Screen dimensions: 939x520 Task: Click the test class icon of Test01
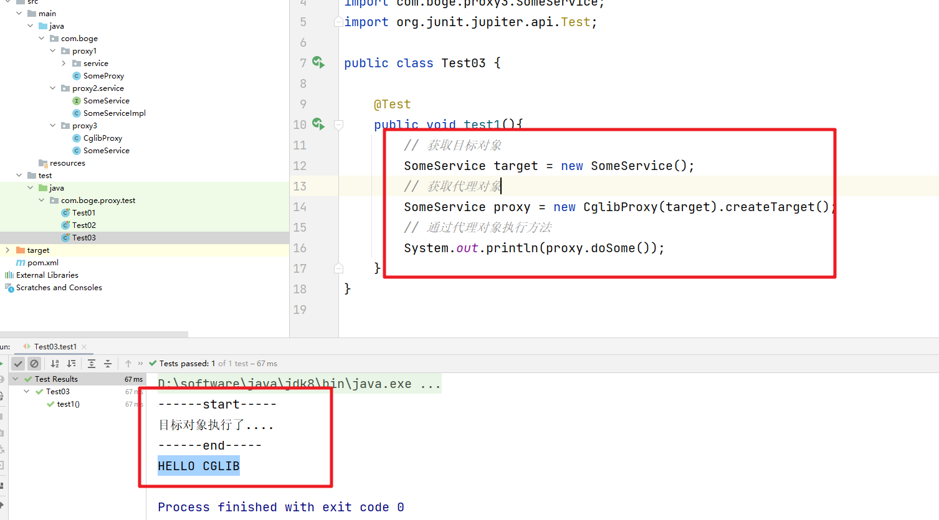[65, 212]
